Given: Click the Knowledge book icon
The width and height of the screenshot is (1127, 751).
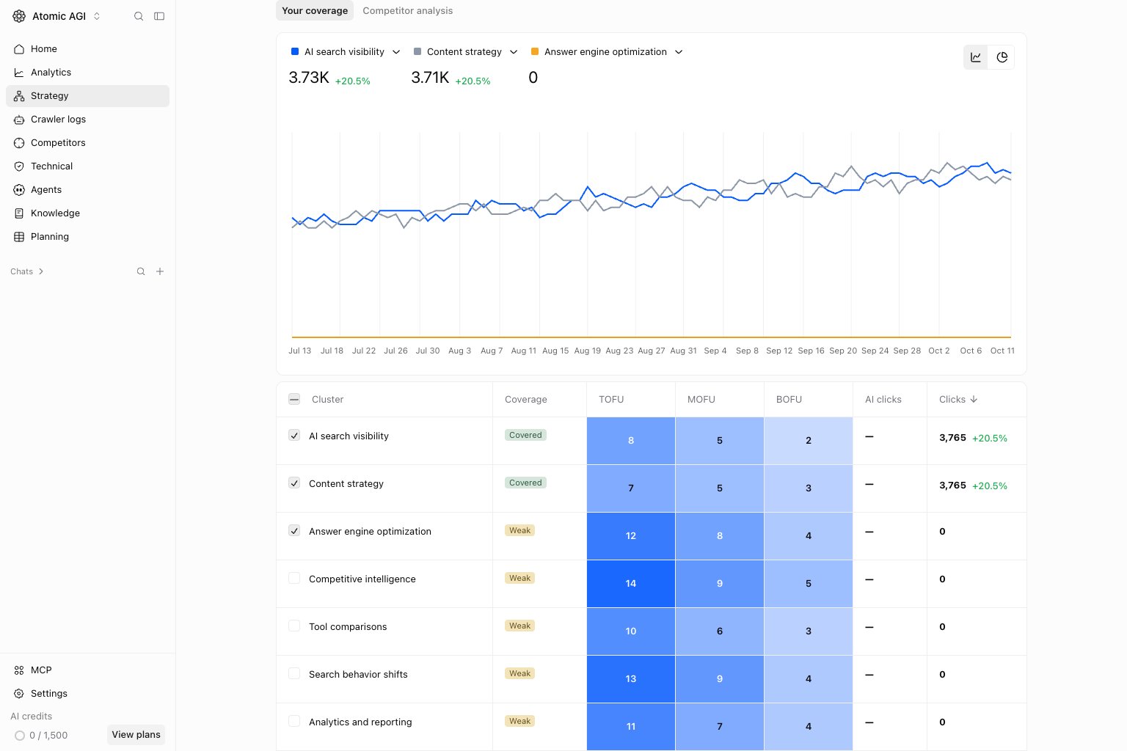Looking at the screenshot, I should click(x=19, y=213).
